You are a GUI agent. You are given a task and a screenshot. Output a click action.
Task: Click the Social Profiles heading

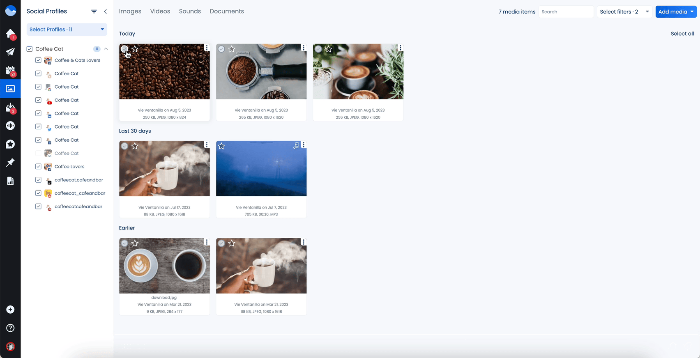point(47,11)
